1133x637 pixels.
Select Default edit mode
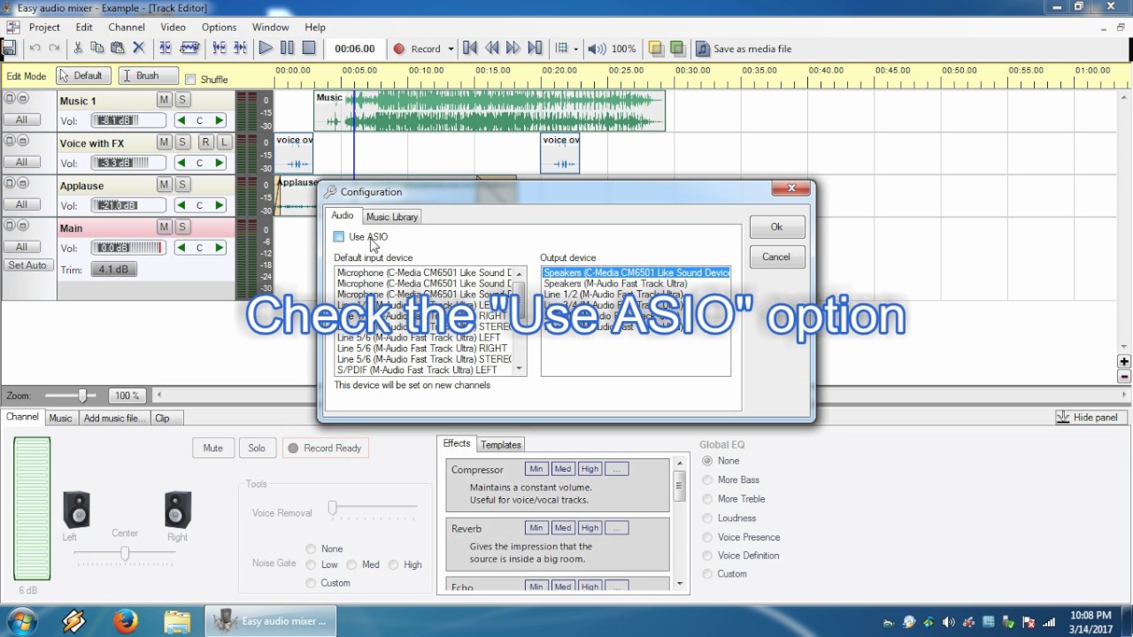coord(84,76)
